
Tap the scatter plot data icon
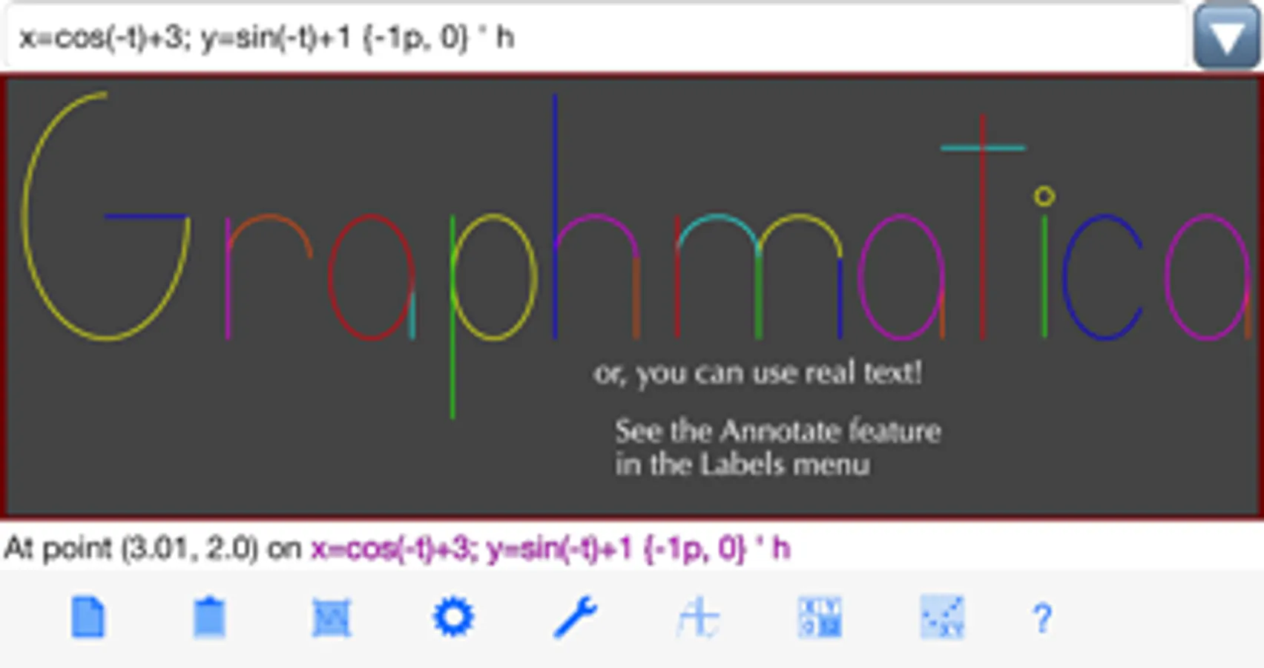click(x=942, y=618)
